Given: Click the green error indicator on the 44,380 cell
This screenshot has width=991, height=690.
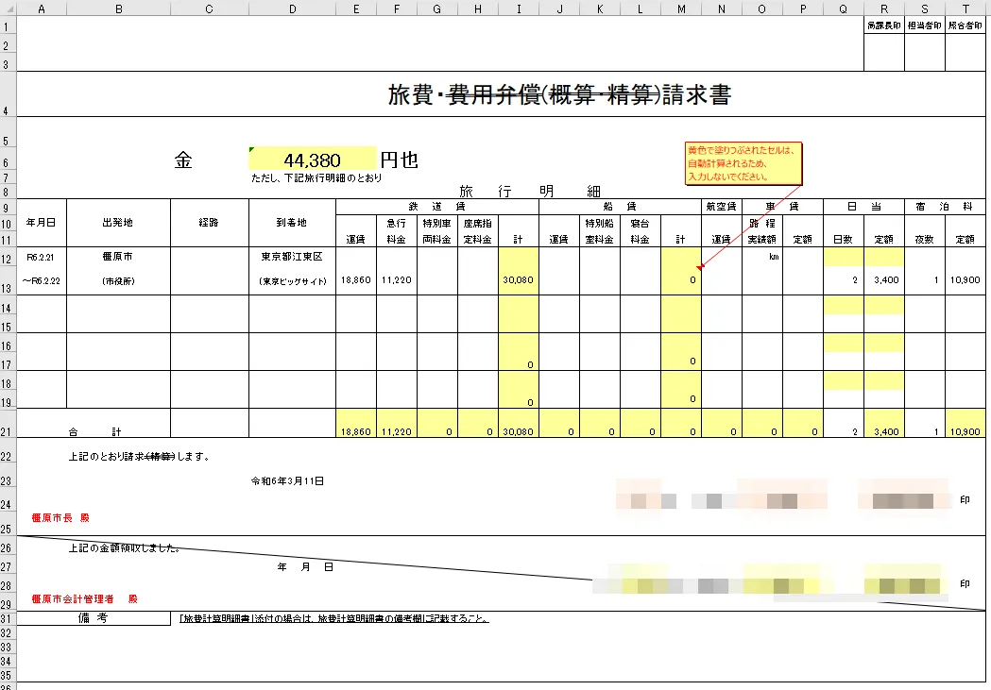Looking at the screenshot, I should (252, 150).
